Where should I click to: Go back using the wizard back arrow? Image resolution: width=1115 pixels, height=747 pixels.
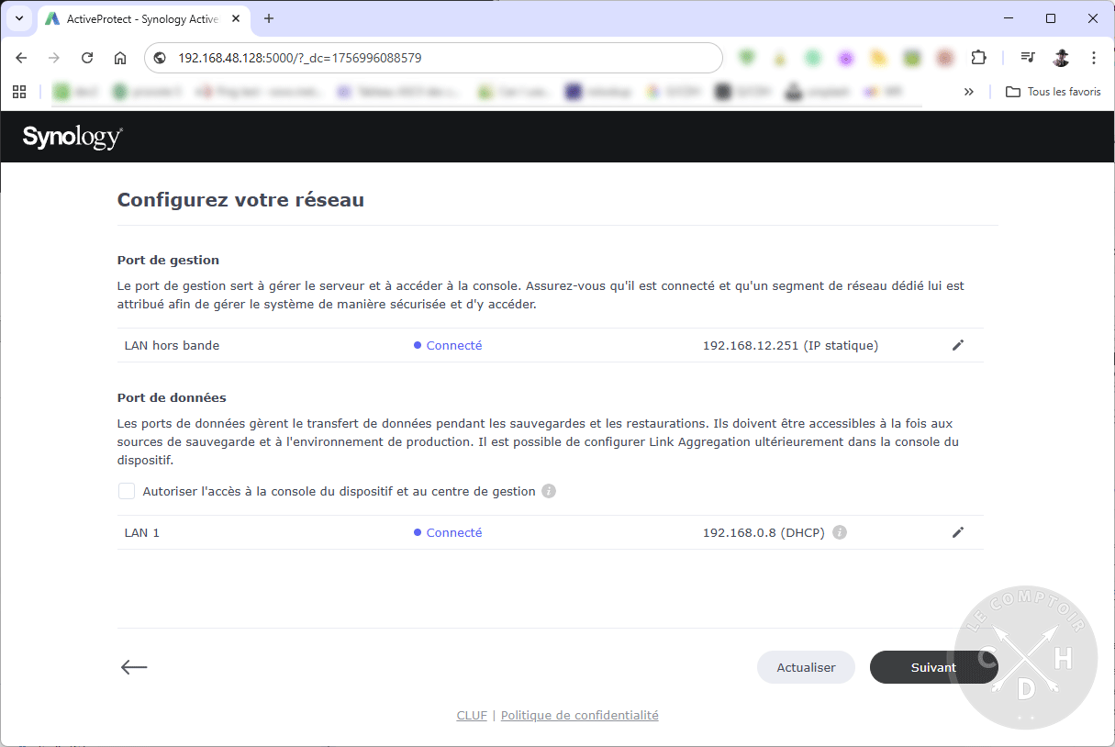[x=133, y=667]
